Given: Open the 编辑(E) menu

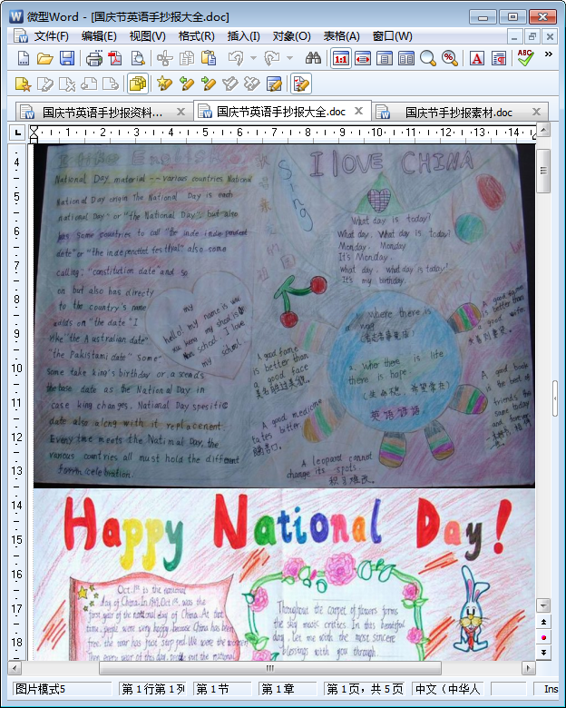Looking at the screenshot, I should [99, 36].
